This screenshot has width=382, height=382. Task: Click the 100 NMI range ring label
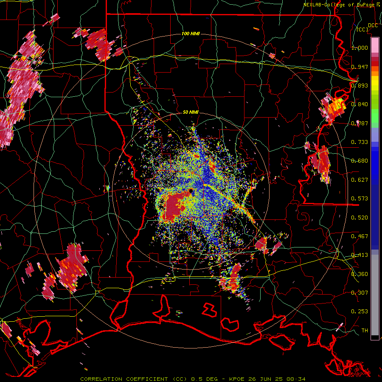pos(191,34)
